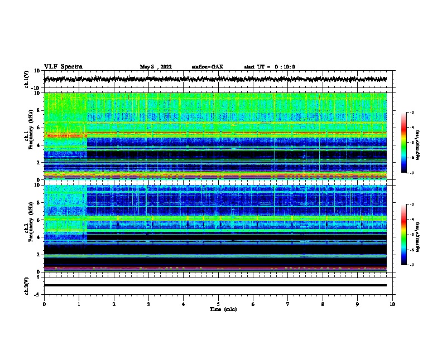The image size is (442, 341).
Task: Click the "10" label ending the time axis
Action: click(392, 304)
